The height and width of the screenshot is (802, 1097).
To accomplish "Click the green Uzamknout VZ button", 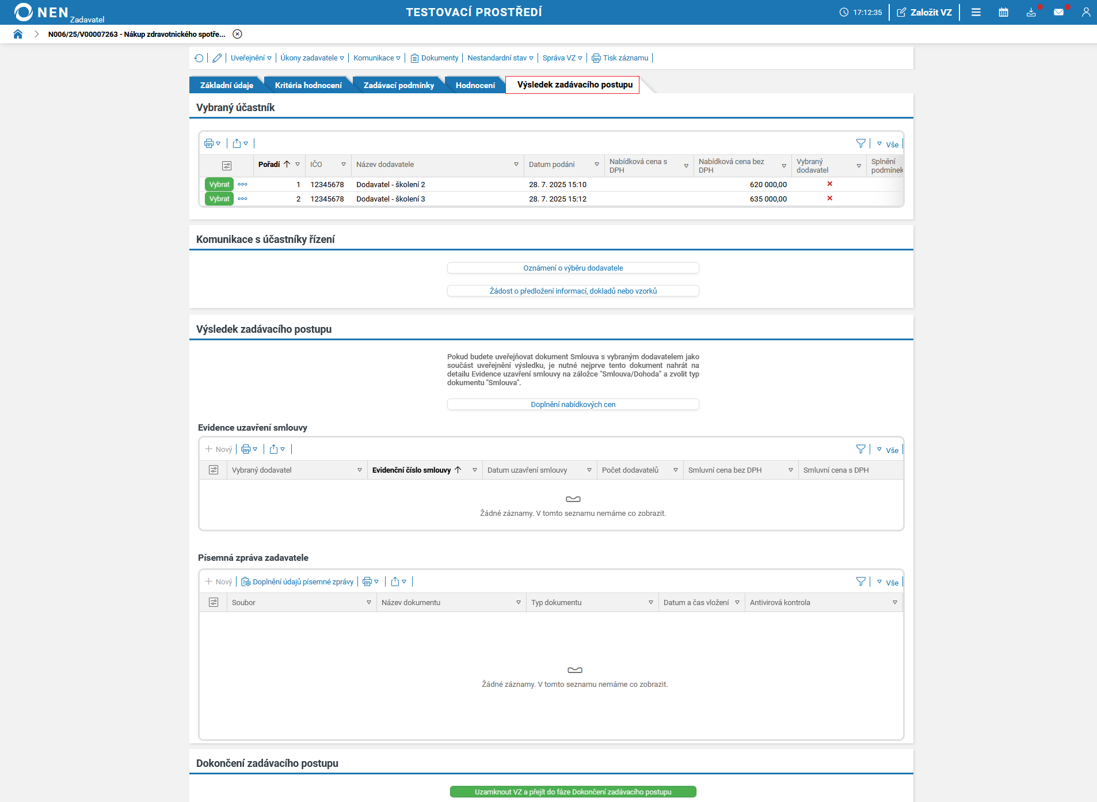I will point(573,792).
